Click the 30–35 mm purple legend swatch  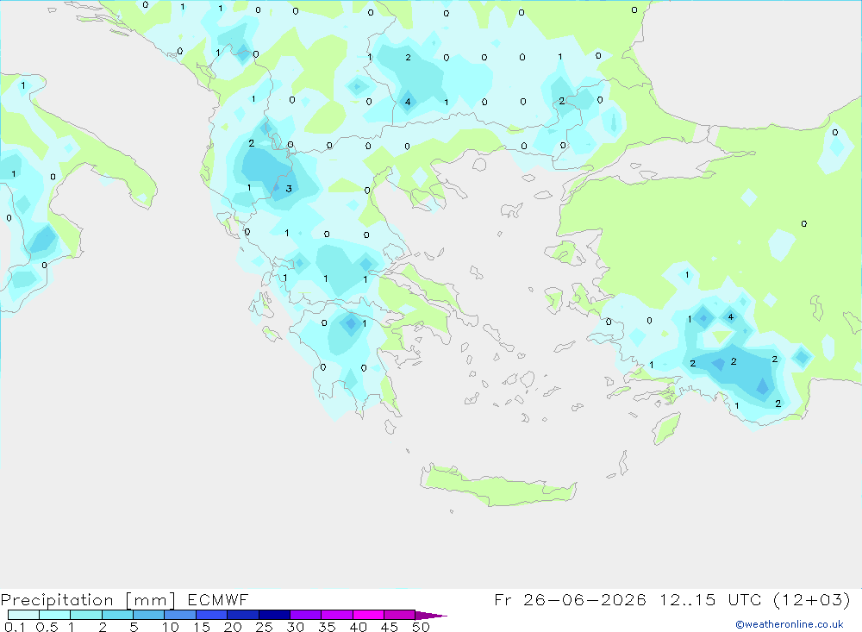tap(305, 615)
